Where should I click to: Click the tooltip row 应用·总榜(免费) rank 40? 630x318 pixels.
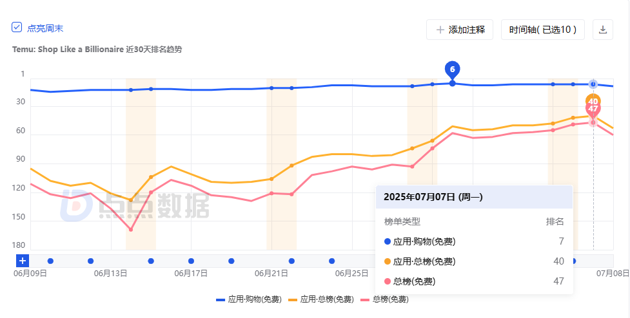tap(474, 261)
